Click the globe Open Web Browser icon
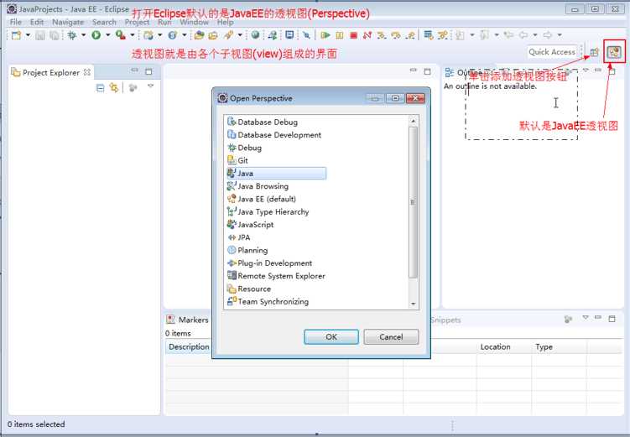The width and height of the screenshot is (630, 437). point(255,35)
